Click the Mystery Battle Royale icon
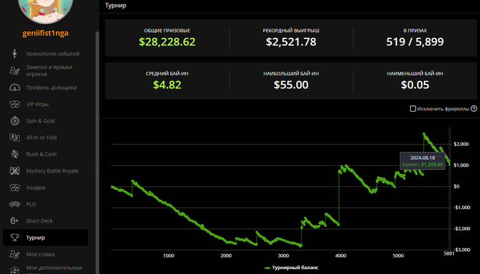This screenshot has height=274, width=480. [14, 171]
